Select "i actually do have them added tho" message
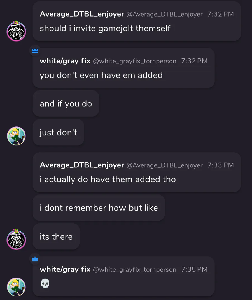The height and width of the screenshot is (300, 252). tap(108, 179)
